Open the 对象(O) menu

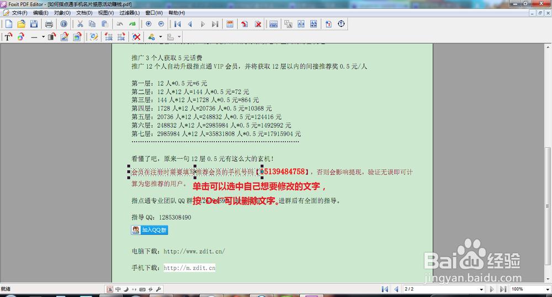point(62,13)
